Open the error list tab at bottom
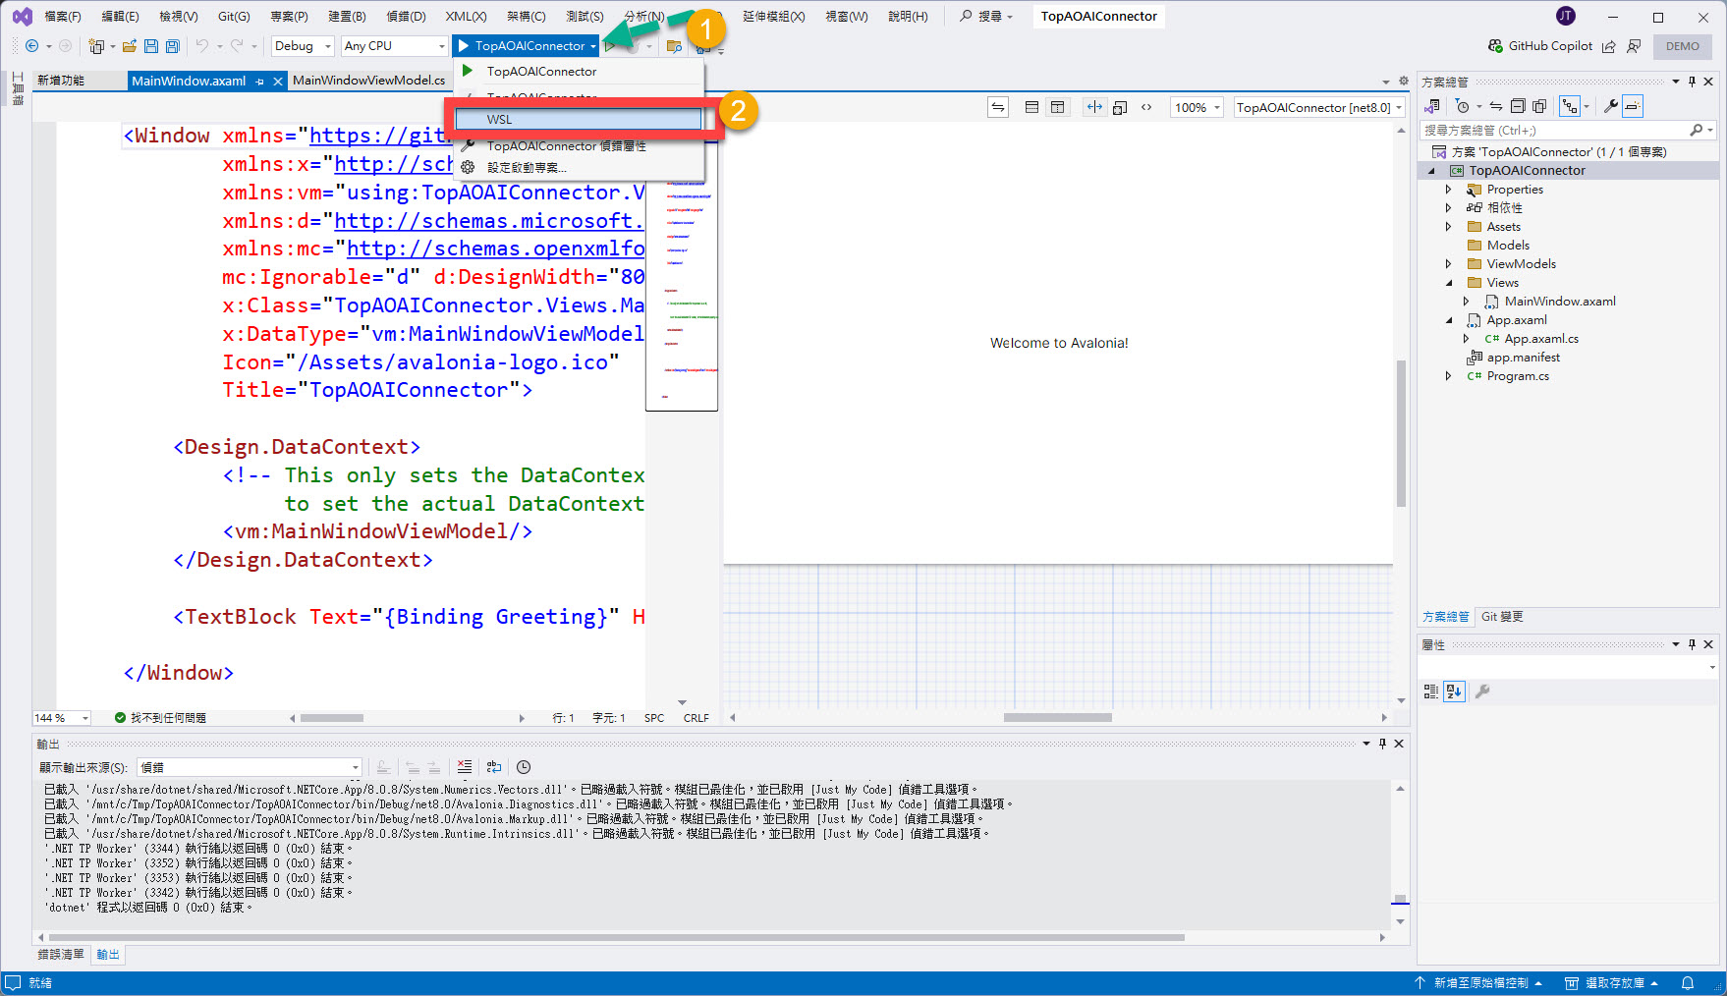Image resolution: width=1727 pixels, height=996 pixels. (61, 955)
